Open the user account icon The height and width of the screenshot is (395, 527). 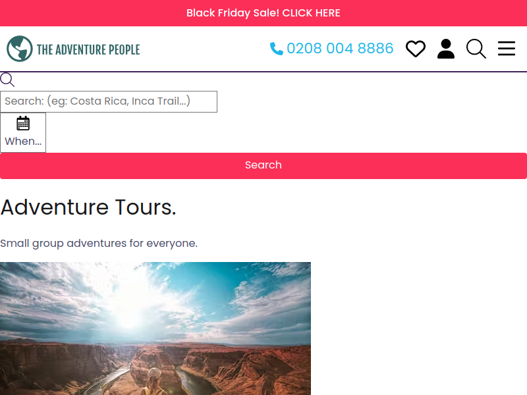(446, 49)
